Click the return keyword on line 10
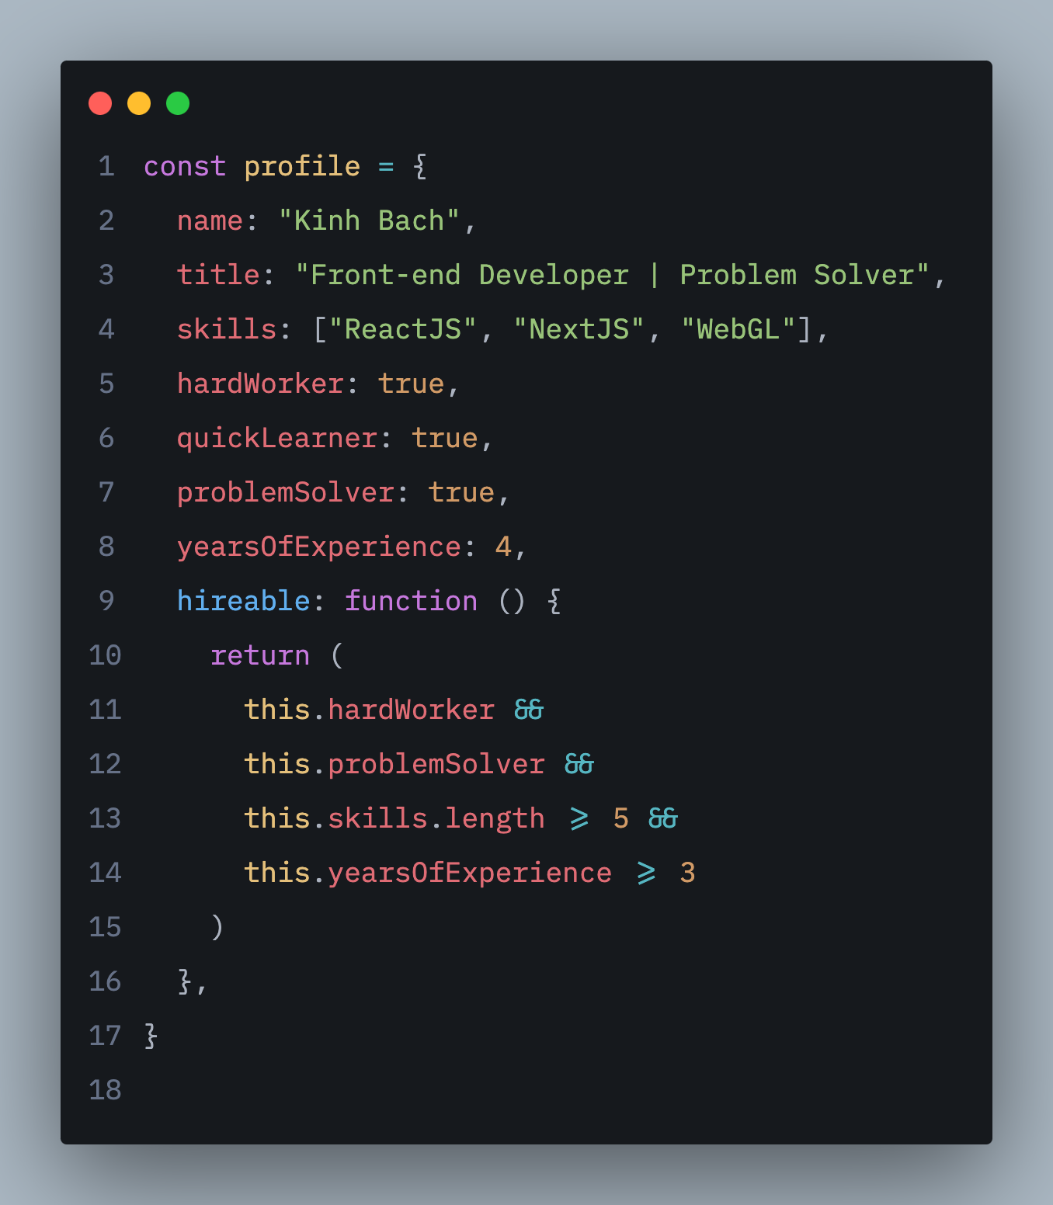This screenshot has width=1053, height=1205. pos(260,655)
